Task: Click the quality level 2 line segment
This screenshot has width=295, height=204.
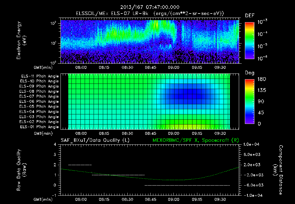Action: click(x=80, y=165)
